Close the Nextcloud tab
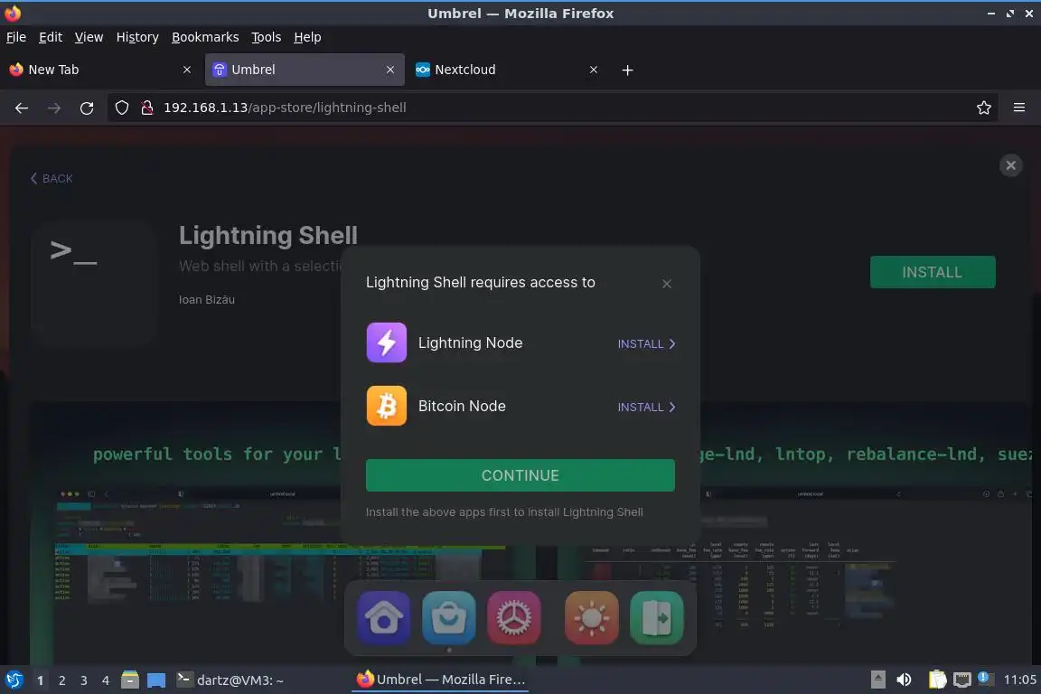Screen dimensions: 1041x694 coord(594,70)
